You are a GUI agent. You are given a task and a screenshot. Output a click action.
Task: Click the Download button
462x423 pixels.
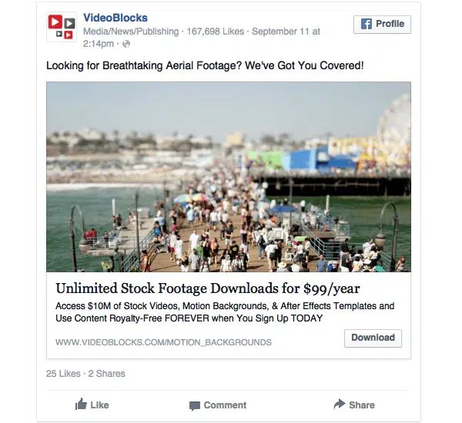click(373, 338)
